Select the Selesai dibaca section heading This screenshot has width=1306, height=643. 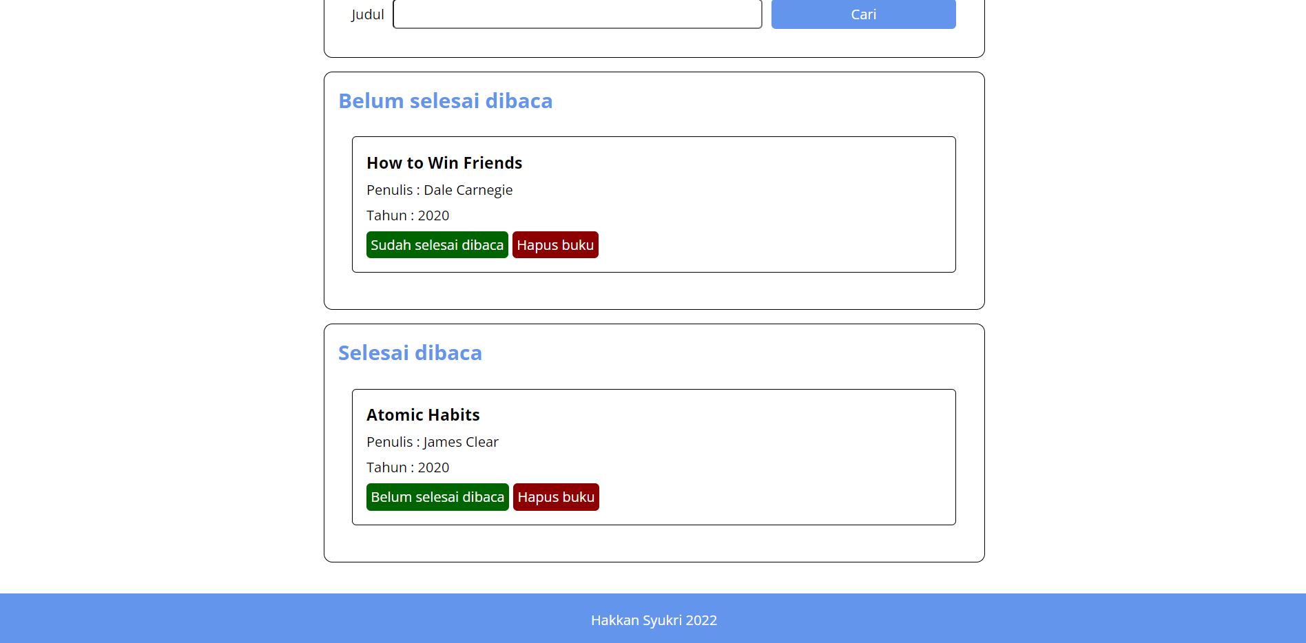(410, 352)
